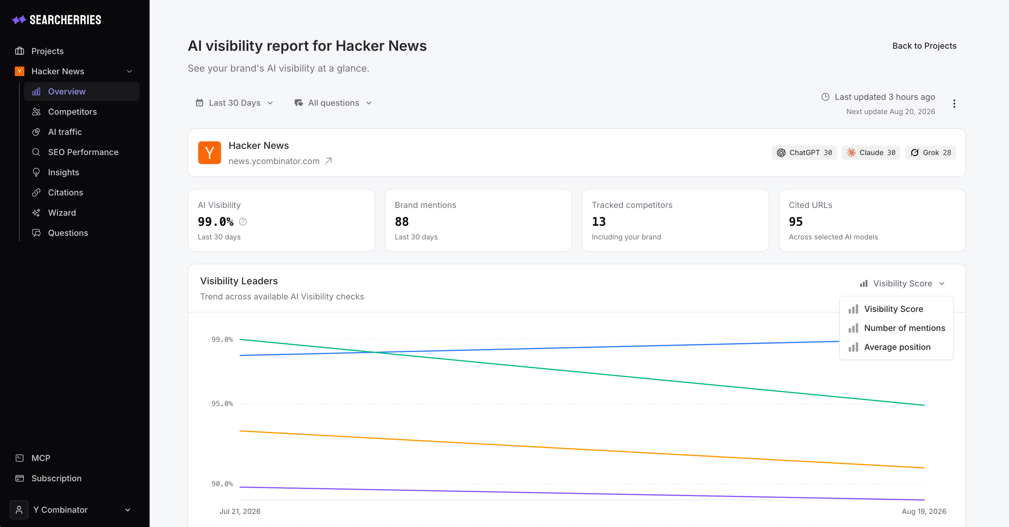Screen dimensions: 1009x527
Task: Click the Jul 21, 2026 axis label
Action: [x=240, y=511]
